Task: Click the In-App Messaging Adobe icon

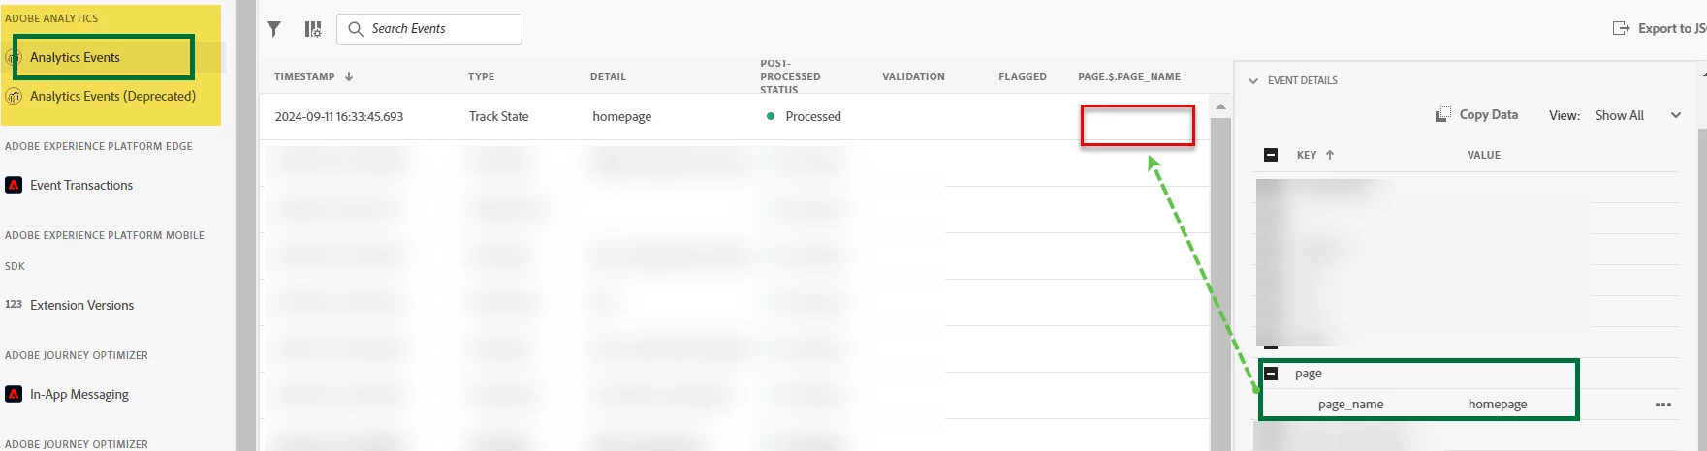Action: [x=14, y=394]
